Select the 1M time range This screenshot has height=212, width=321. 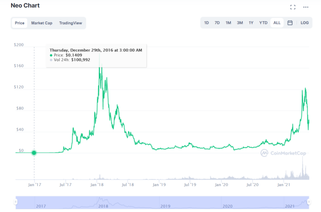point(228,23)
